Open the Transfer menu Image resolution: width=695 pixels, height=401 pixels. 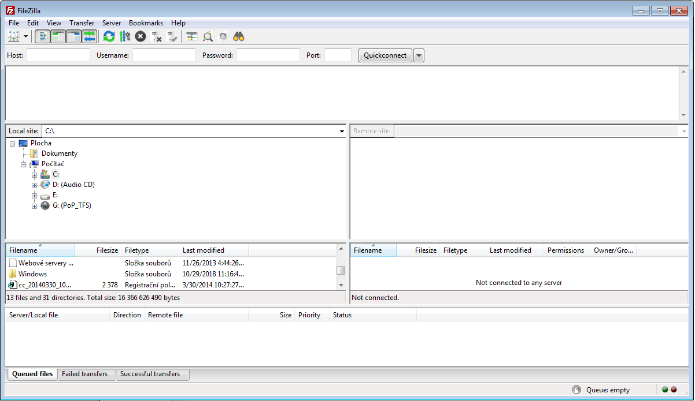click(x=82, y=23)
